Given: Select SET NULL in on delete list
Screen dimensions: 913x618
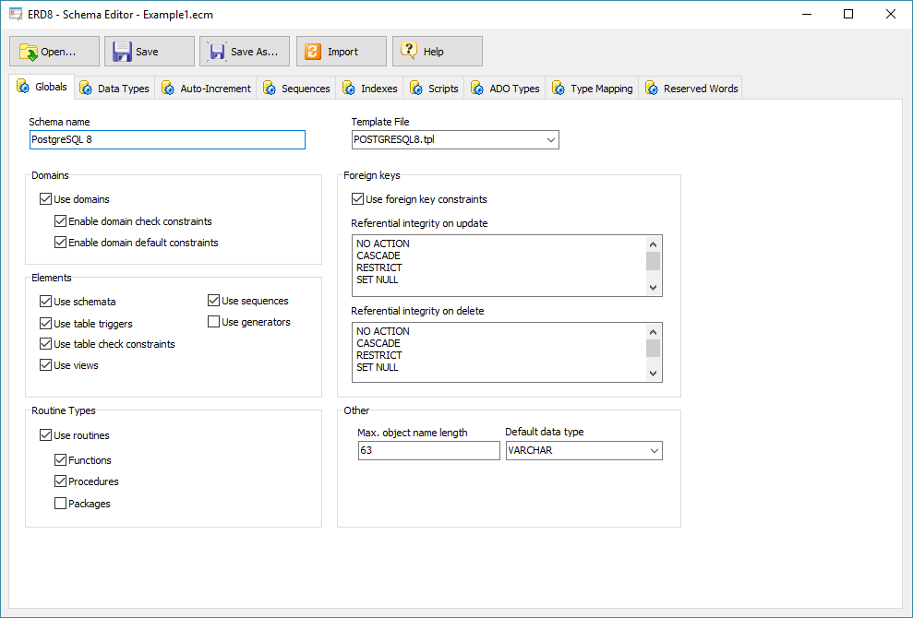Looking at the screenshot, I should pos(378,367).
